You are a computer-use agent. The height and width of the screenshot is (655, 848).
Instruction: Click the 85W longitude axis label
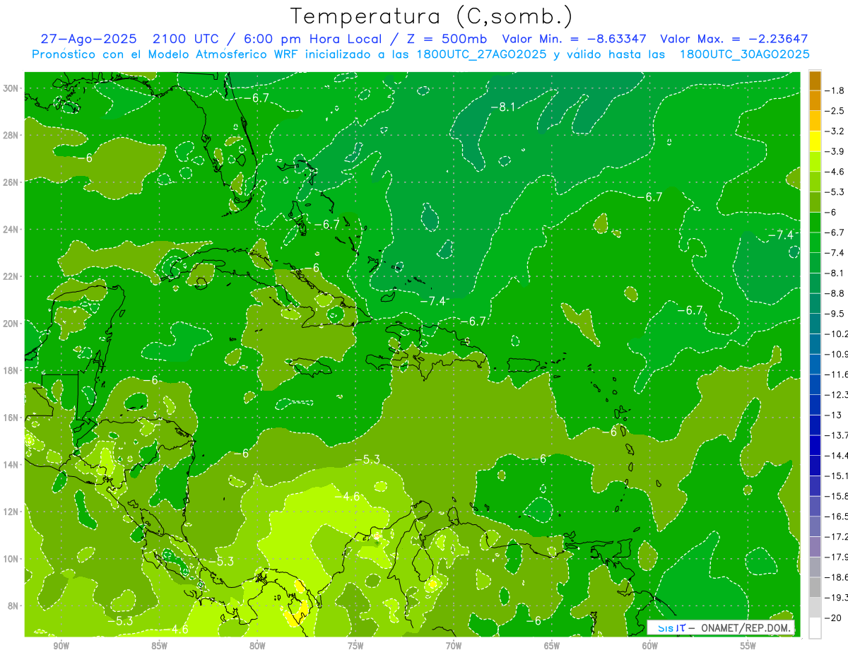tap(159, 646)
